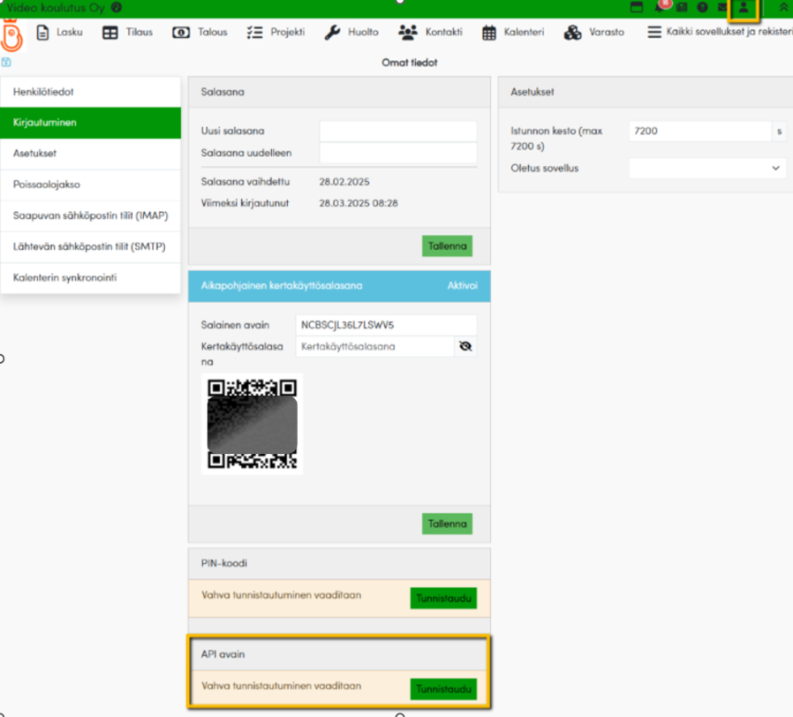
Task: Open the user profile icon in top bar
Action: coord(744,8)
